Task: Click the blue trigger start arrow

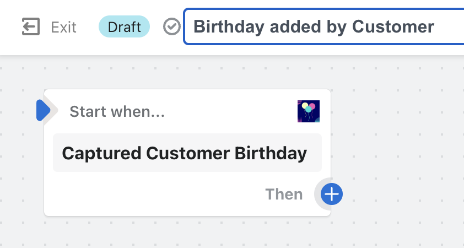Action: (42, 110)
